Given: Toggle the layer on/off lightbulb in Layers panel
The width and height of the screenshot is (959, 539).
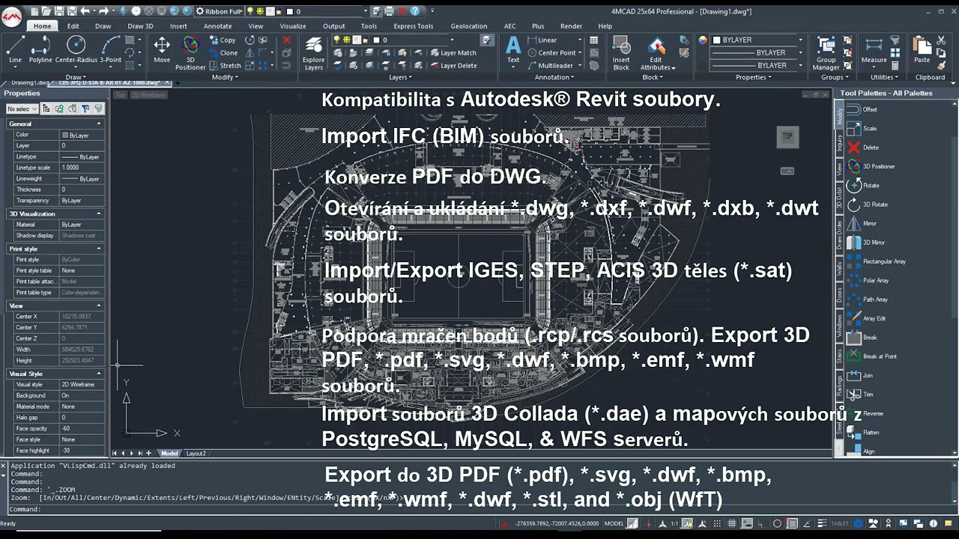Looking at the screenshot, I should pyautogui.click(x=337, y=40).
